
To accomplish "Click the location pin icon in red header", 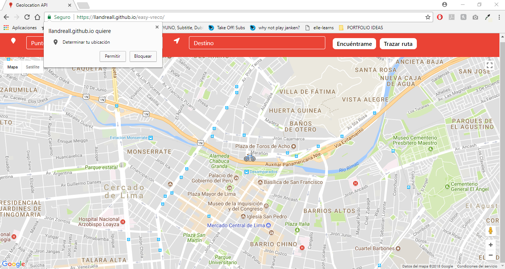I will (13, 41).
